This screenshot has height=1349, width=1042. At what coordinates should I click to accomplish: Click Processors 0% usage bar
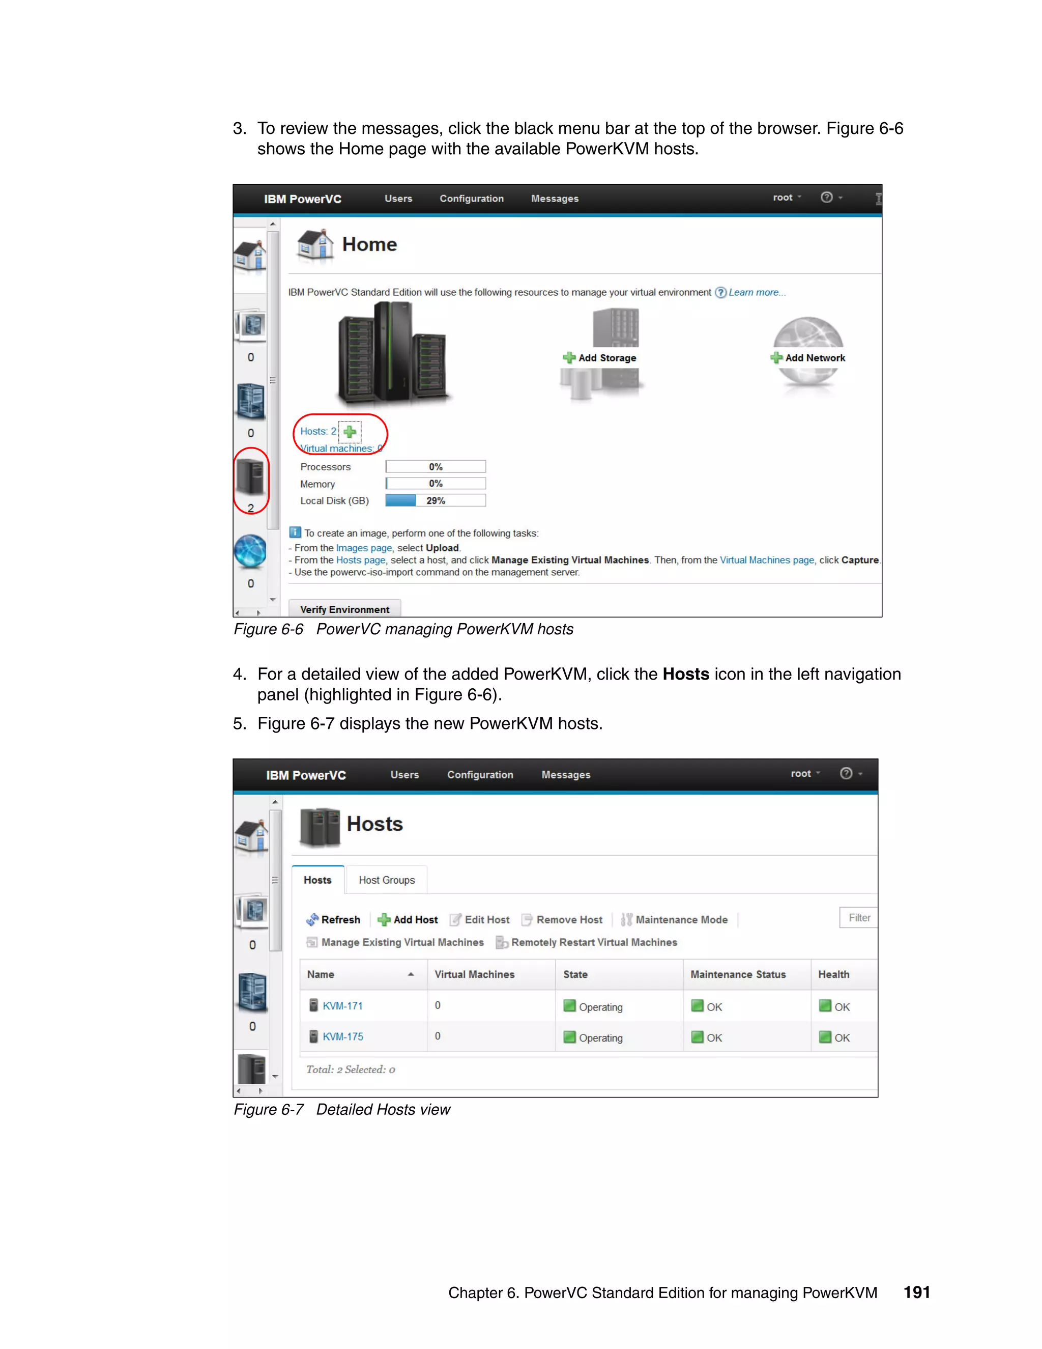click(x=436, y=467)
